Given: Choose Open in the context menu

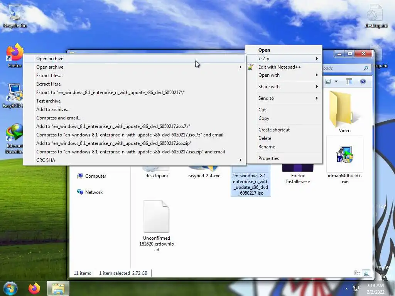Looking at the screenshot, I should click(x=284, y=50).
